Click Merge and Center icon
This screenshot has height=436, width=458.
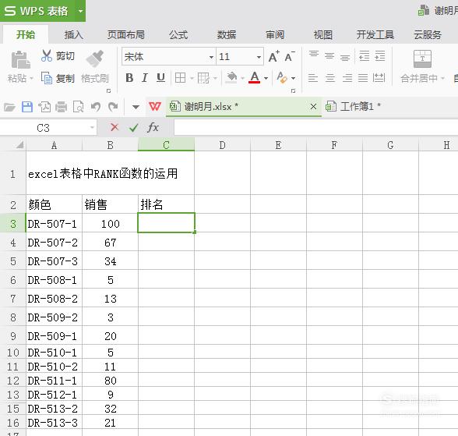422,58
